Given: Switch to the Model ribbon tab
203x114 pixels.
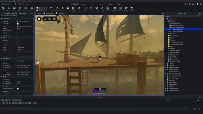Looking at the screenshot, I should (110, 4).
